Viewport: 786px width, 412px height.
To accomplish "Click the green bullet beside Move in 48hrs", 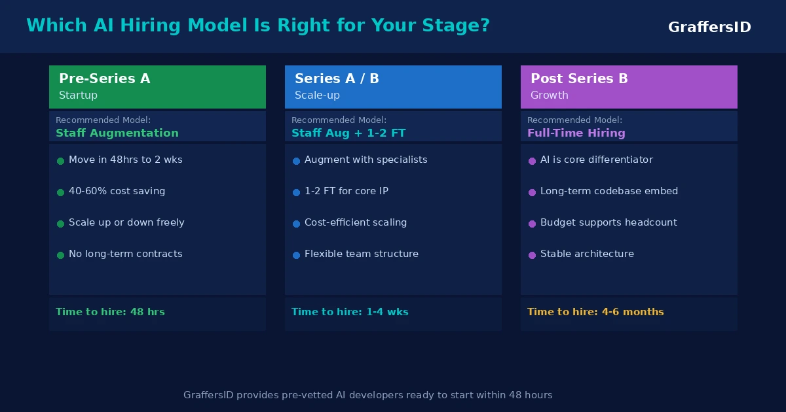I will pyautogui.click(x=60, y=161).
